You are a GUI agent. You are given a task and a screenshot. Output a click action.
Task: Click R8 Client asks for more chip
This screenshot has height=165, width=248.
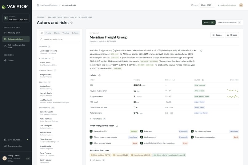pos(169,155)
